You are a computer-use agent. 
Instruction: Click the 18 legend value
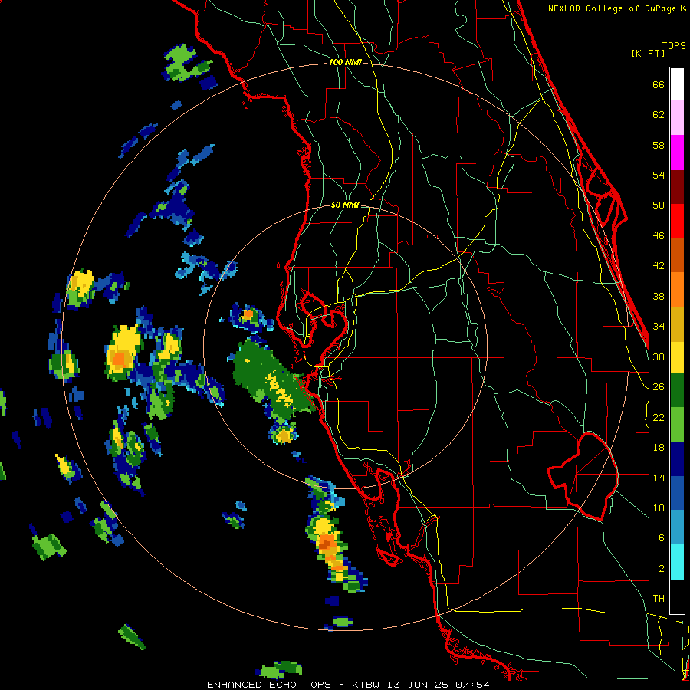659,448
